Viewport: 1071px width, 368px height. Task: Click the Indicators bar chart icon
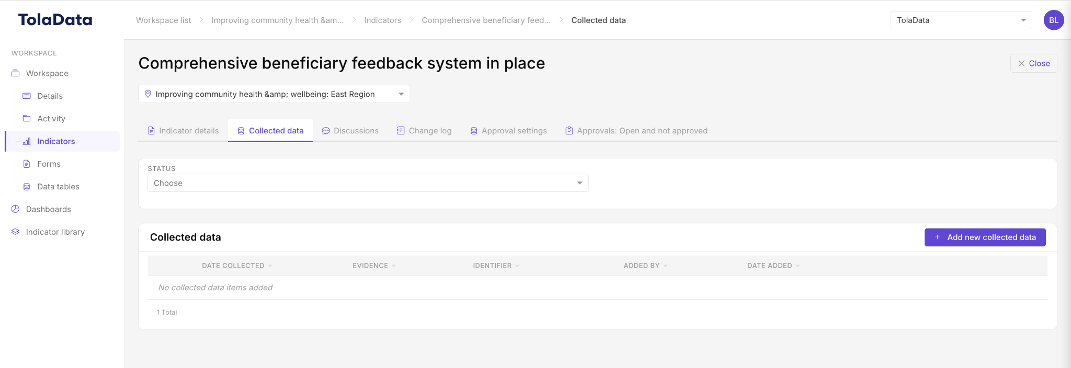[27, 141]
